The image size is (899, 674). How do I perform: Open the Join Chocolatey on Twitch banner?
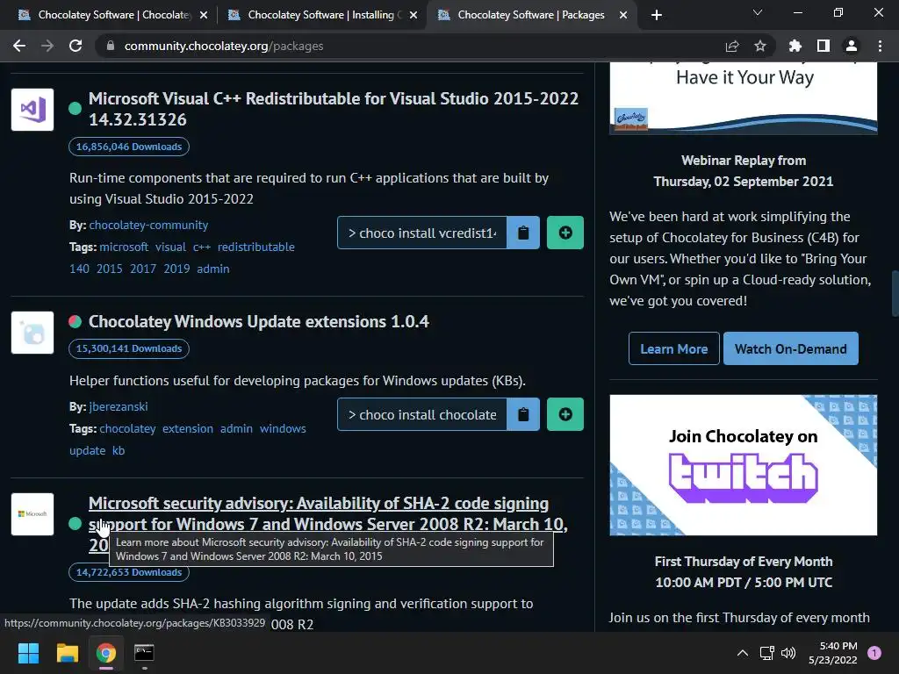coord(743,465)
